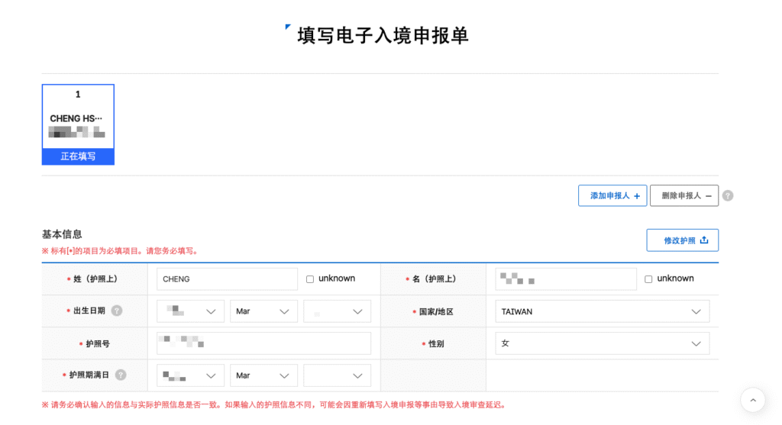The image size is (782, 425).
Task: Open the birth date month dropdown showing Mar
Action: [263, 311]
